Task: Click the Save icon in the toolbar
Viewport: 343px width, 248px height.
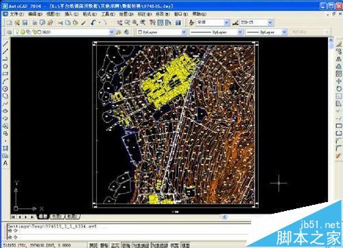Action: point(25,23)
